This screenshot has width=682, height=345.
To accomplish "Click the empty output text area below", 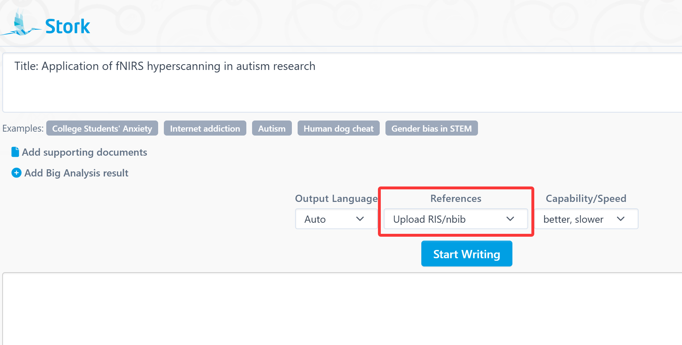I will [341, 308].
